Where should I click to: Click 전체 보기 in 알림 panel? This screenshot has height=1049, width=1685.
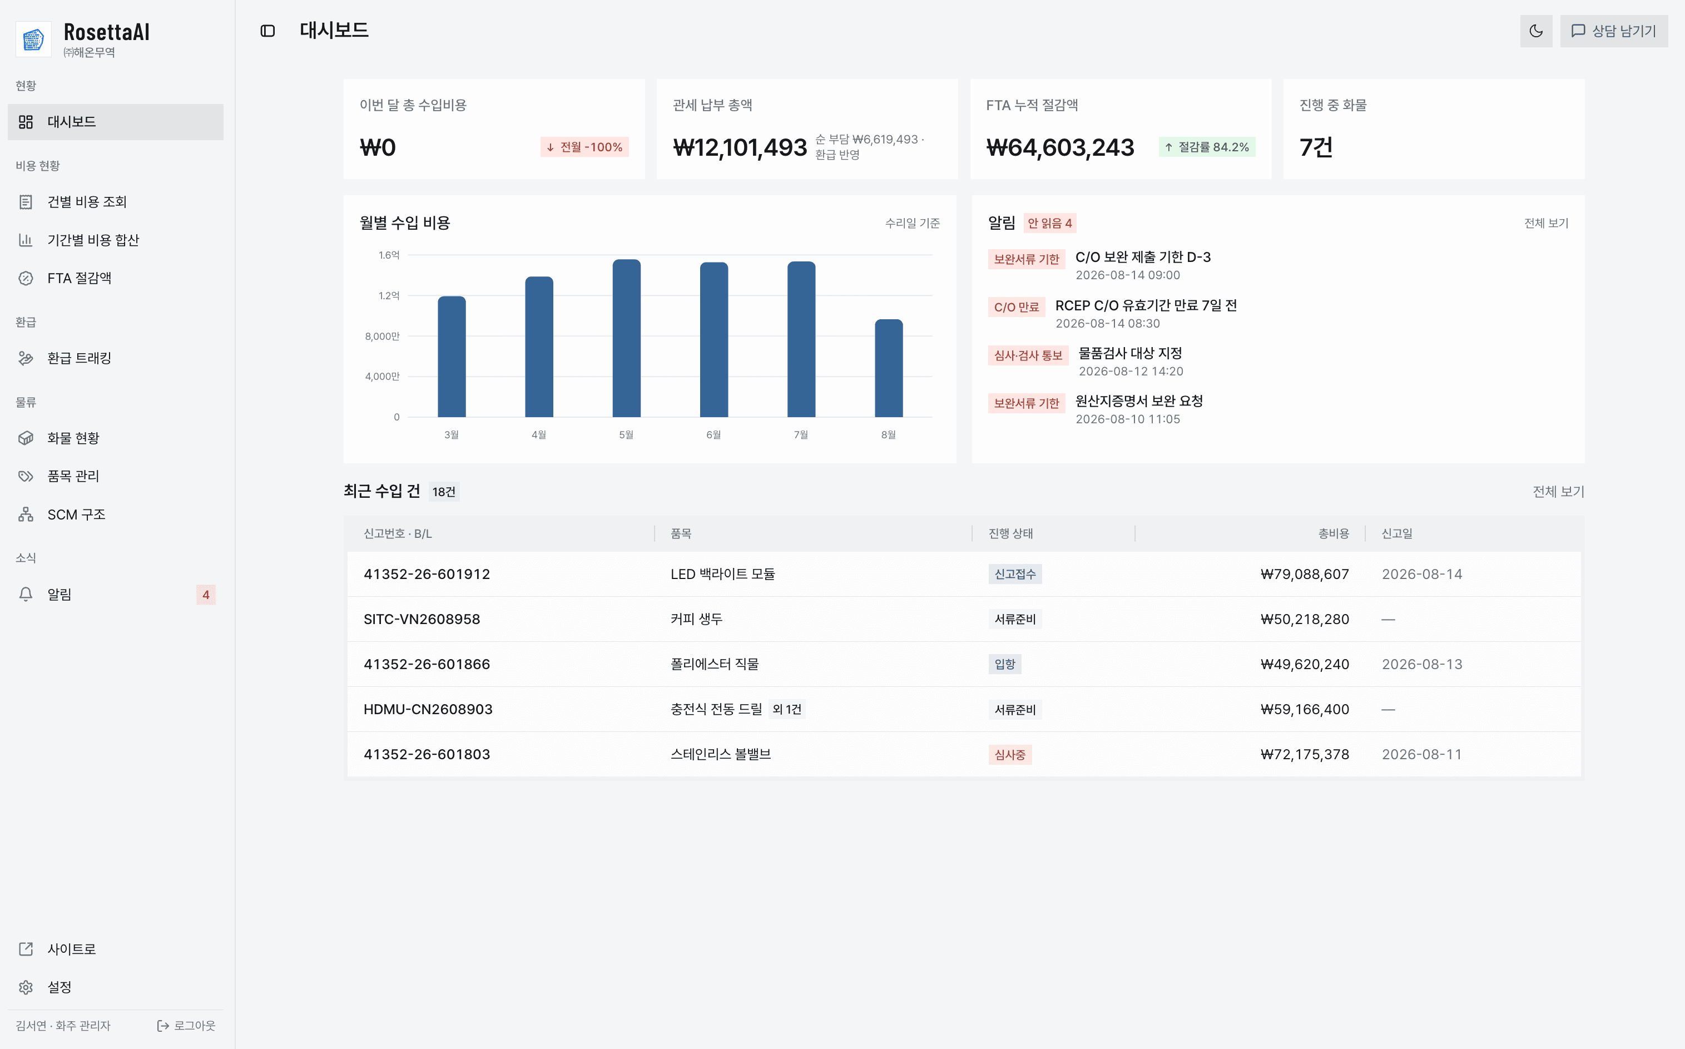pyautogui.click(x=1545, y=222)
